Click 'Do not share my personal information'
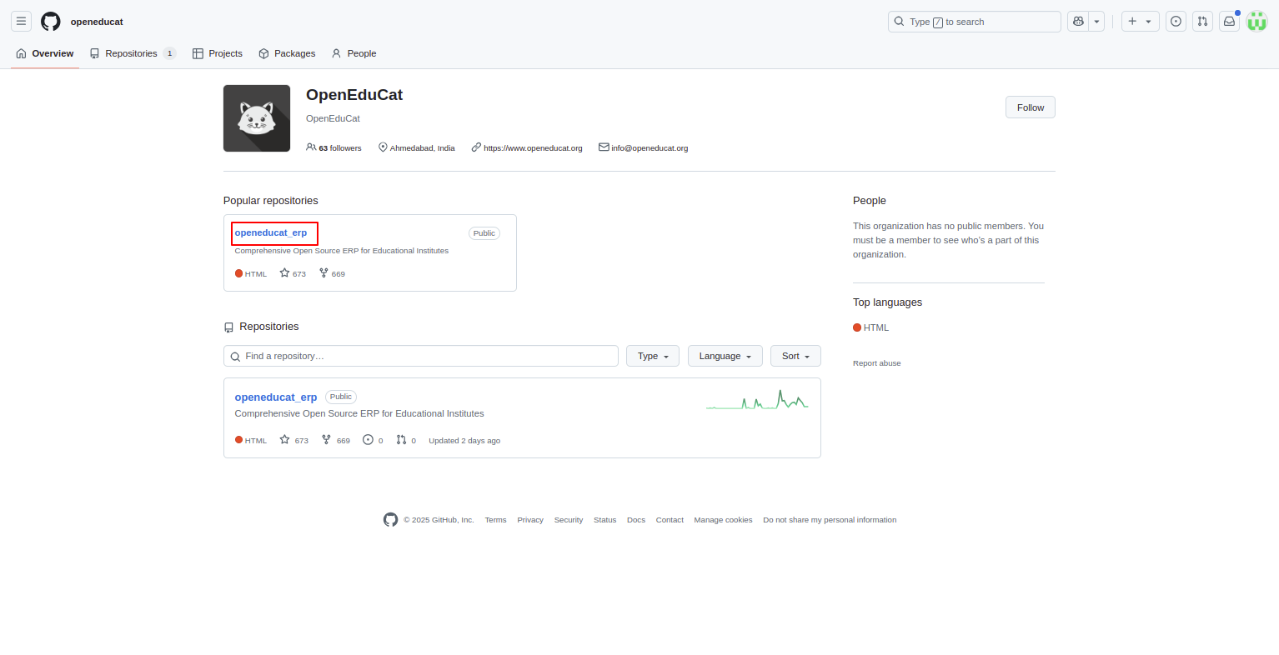 click(830, 520)
